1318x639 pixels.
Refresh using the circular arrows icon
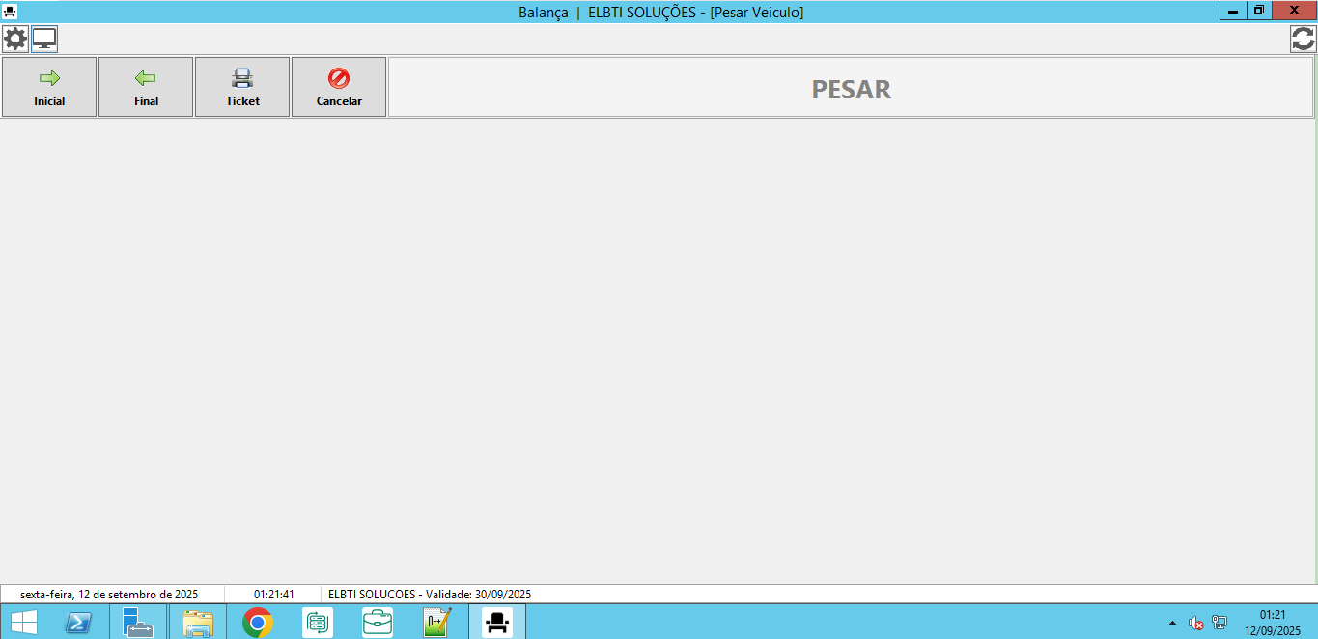[1303, 40]
